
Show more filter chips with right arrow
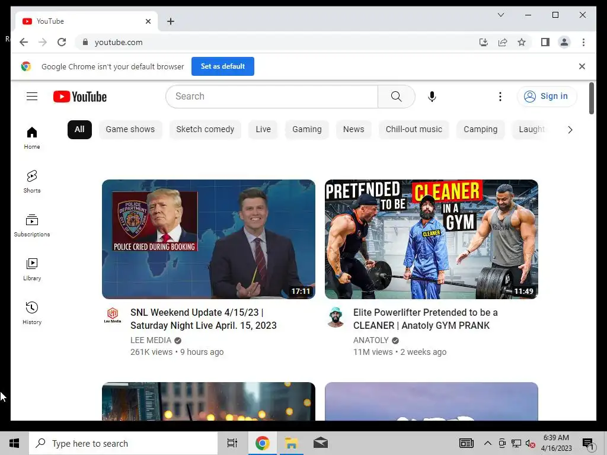coord(570,130)
